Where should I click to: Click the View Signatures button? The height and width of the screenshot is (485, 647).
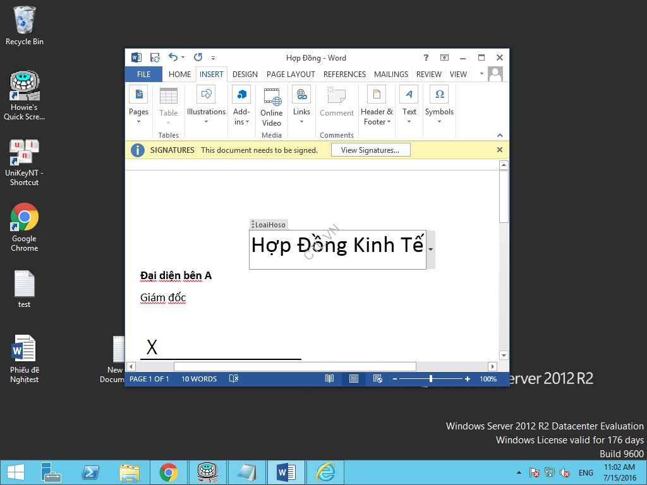click(370, 150)
